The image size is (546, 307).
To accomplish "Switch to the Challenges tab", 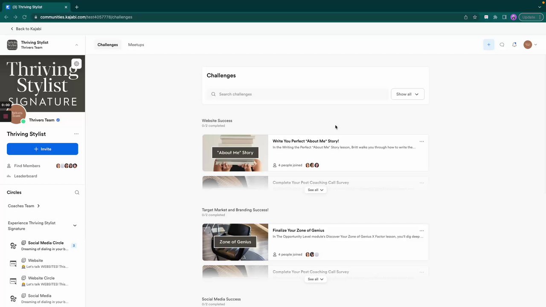I will click(x=107, y=45).
